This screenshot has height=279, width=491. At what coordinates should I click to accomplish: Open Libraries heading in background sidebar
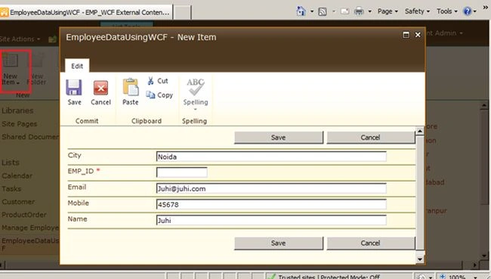click(17, 110)
